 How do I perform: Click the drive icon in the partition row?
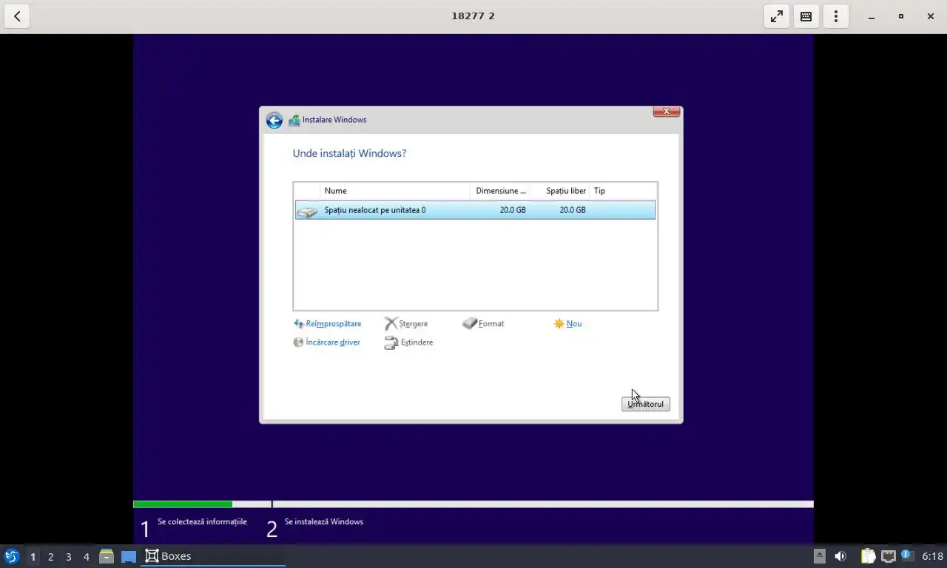(307, 212)
